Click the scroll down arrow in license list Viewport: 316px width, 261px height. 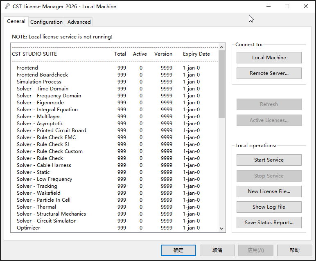[221, 229]
